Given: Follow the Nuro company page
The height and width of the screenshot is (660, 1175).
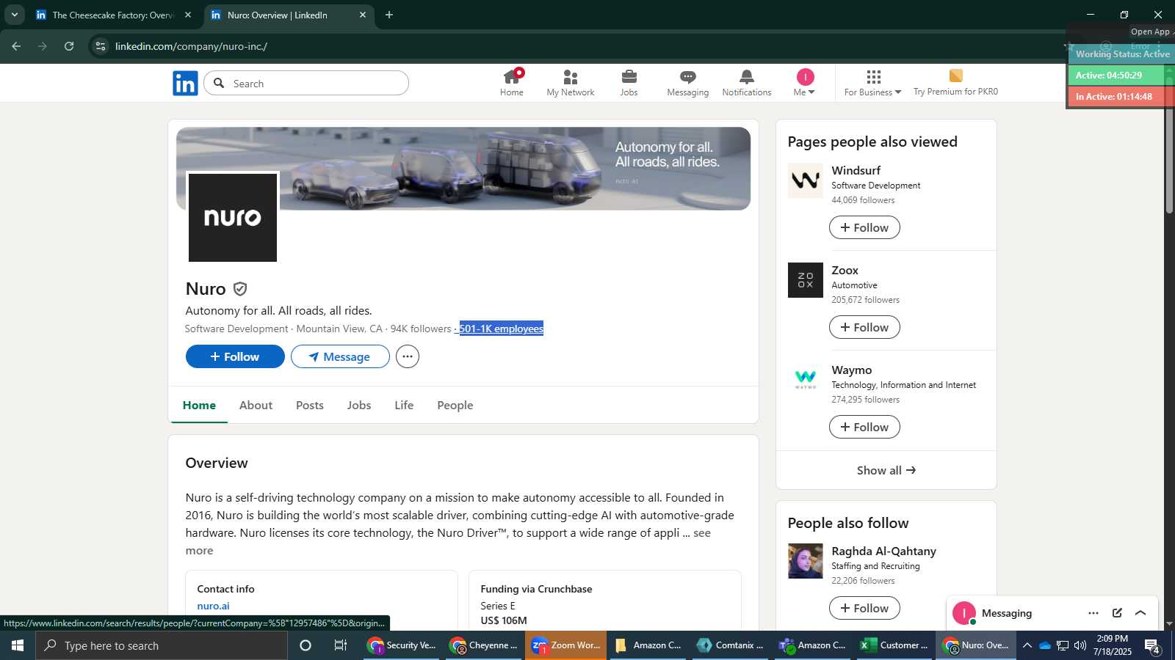Looking at the screenshot, I should tap(235, 356).
